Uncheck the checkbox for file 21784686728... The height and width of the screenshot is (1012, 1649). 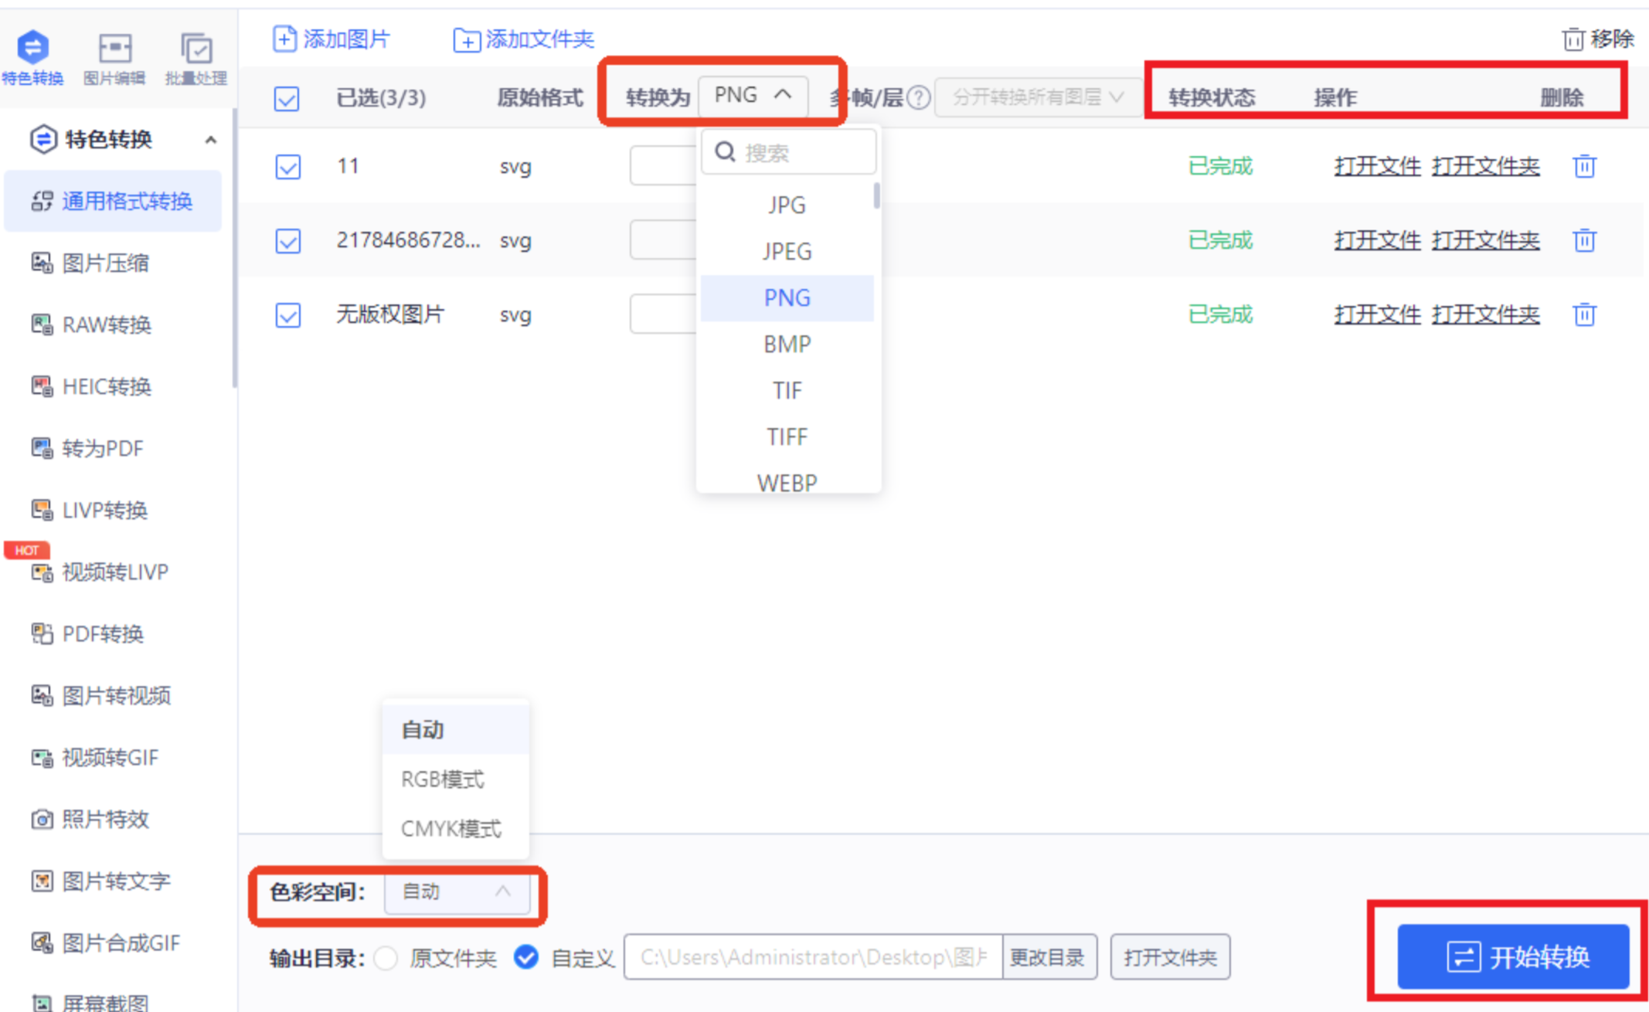tap(288, 240)
